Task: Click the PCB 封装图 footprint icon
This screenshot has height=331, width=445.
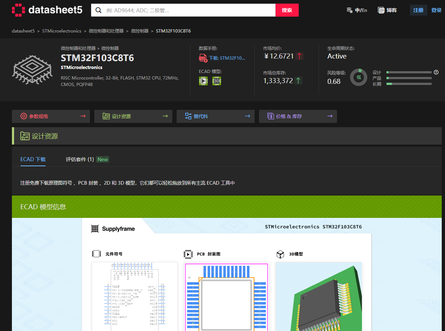Action: pyautogui.click(x=188, y=254)
